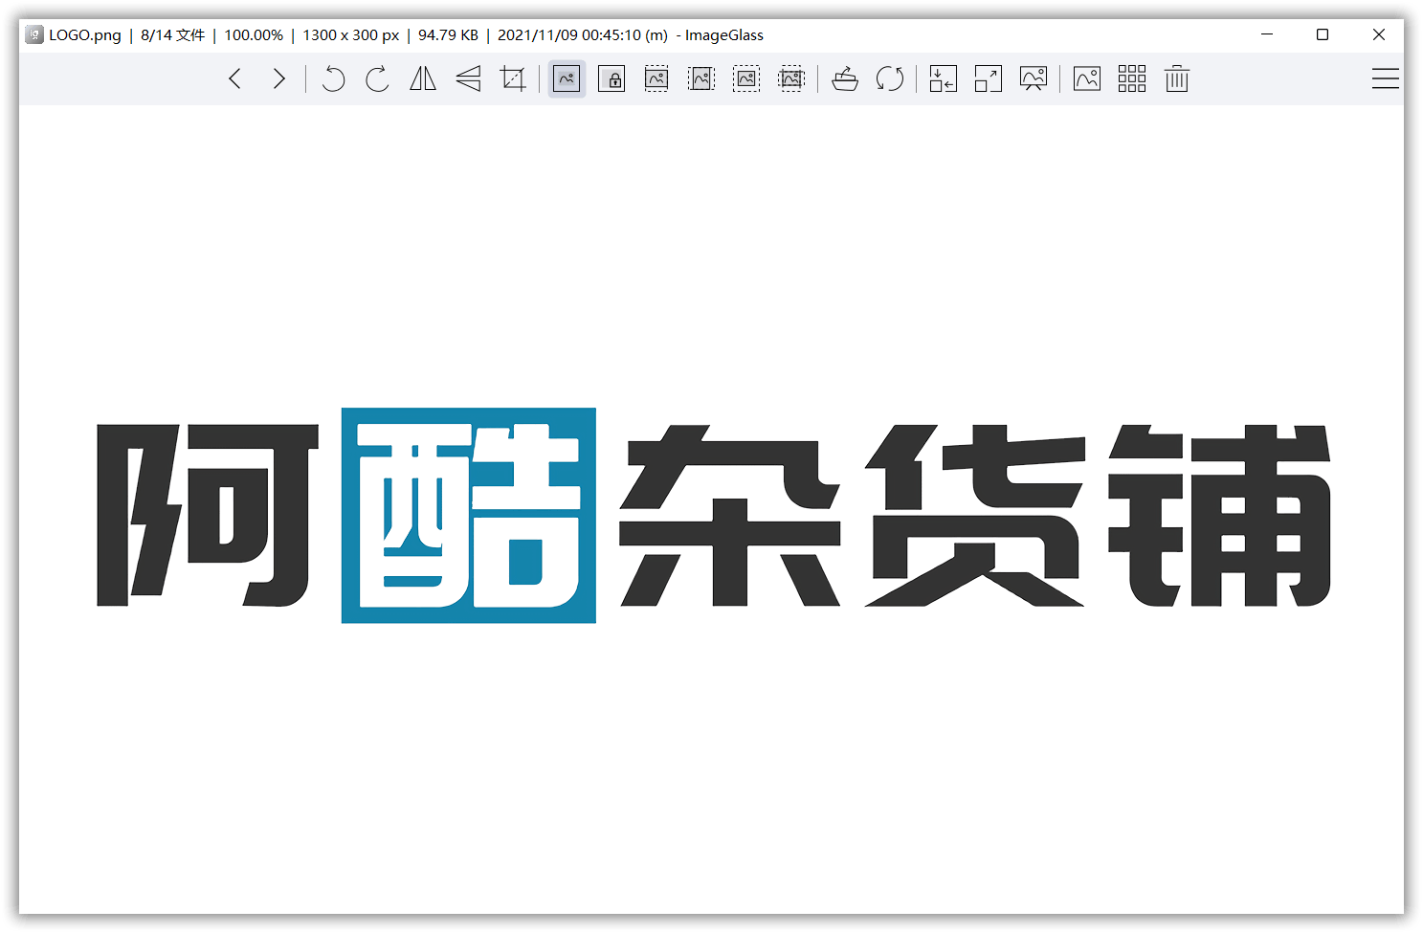Image resolution: width=1423 pixels, height=933 pixels.
Task: Flip the image vertically
Action: click(x=468, y=79)
